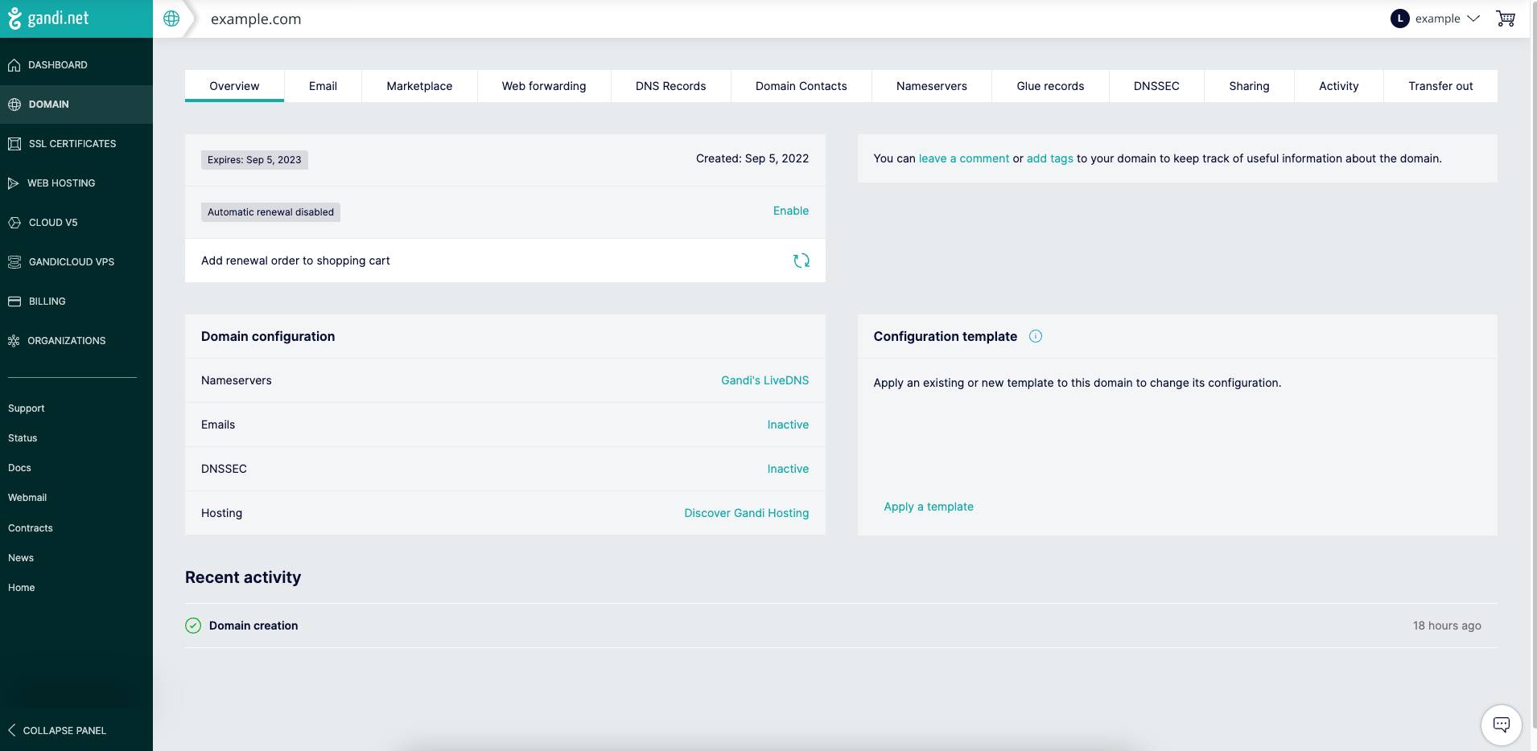
Task: Click the Home sidebar link
Action: pos(22,588)
